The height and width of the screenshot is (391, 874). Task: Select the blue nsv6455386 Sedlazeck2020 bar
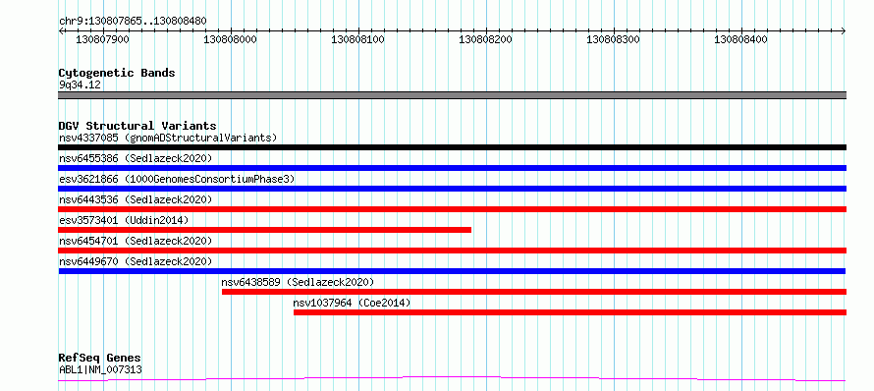click(452, 168)
